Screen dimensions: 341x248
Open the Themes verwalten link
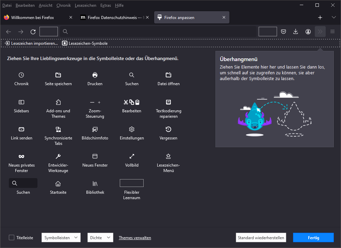135,238
